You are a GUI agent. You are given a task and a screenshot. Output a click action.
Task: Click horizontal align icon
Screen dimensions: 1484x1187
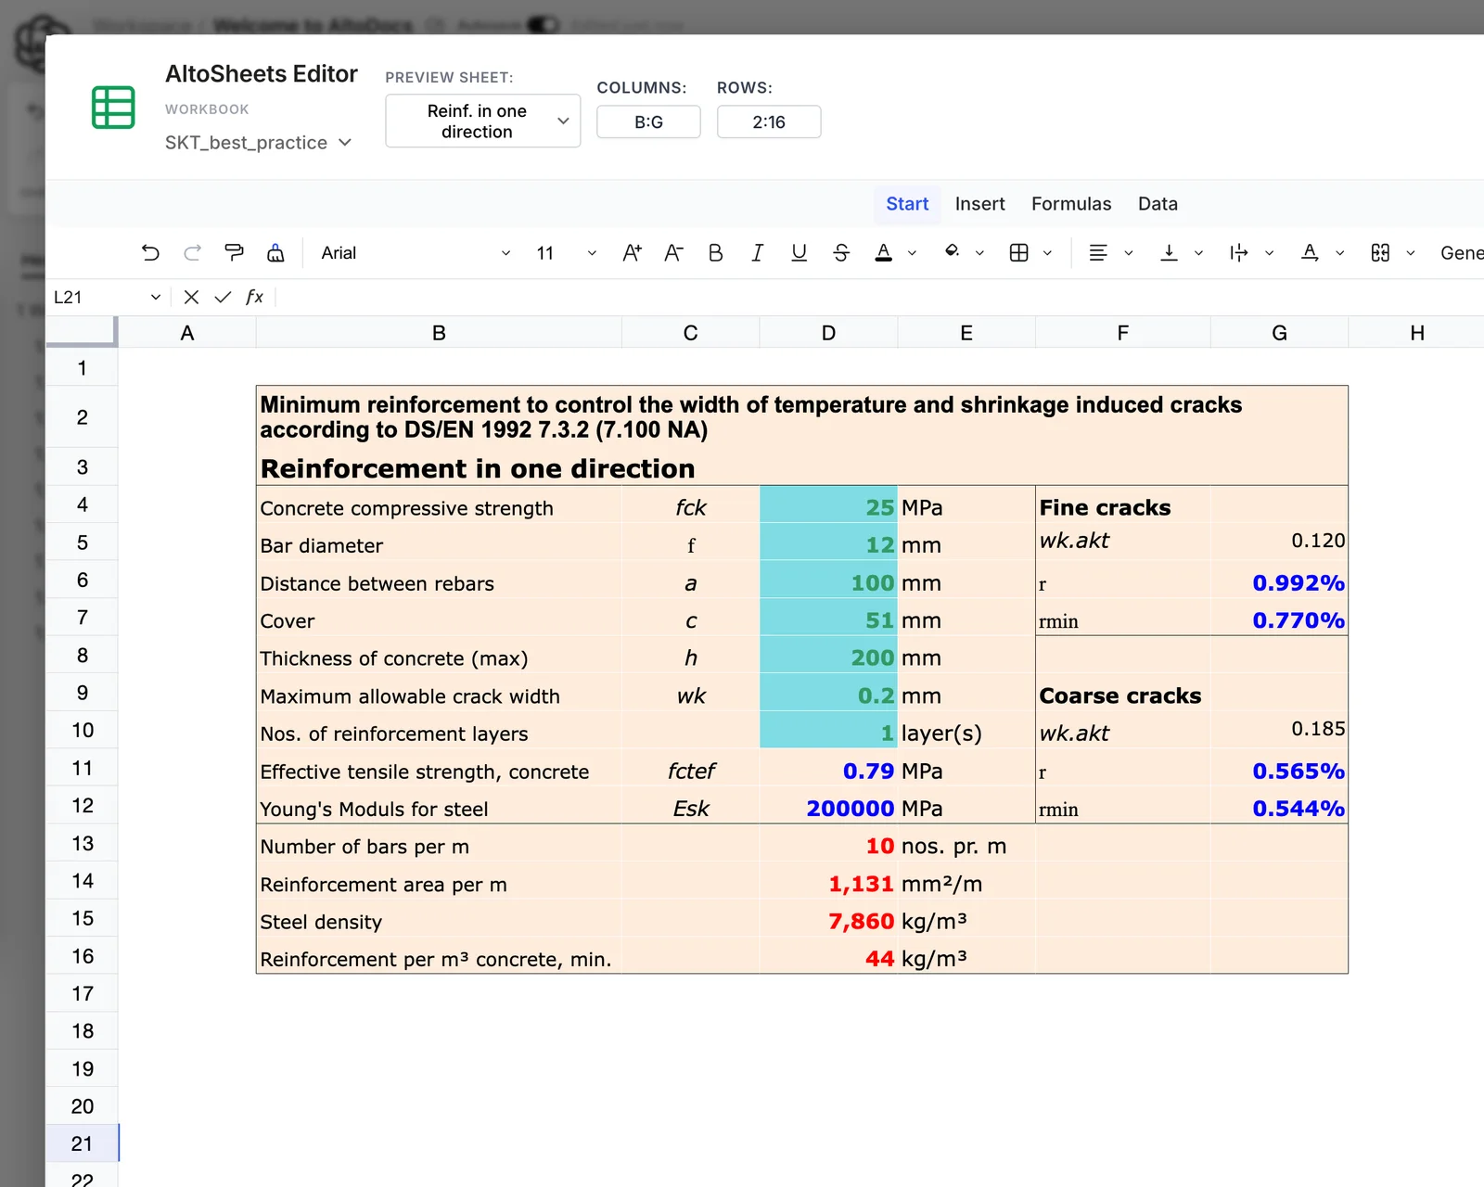tap(1098, 253)
